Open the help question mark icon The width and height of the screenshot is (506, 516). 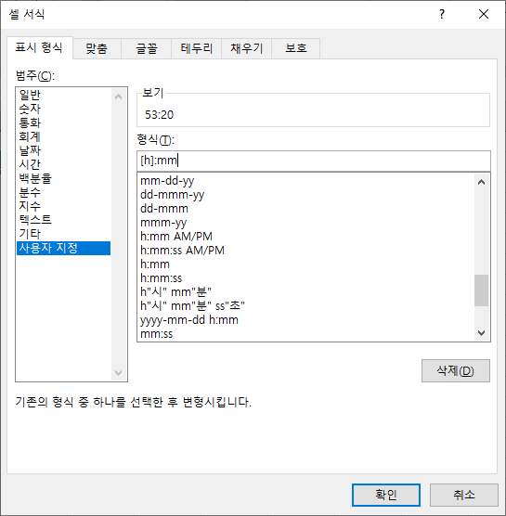coord(442,14)
